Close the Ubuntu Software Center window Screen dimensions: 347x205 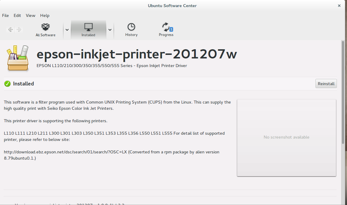(339, 6)
